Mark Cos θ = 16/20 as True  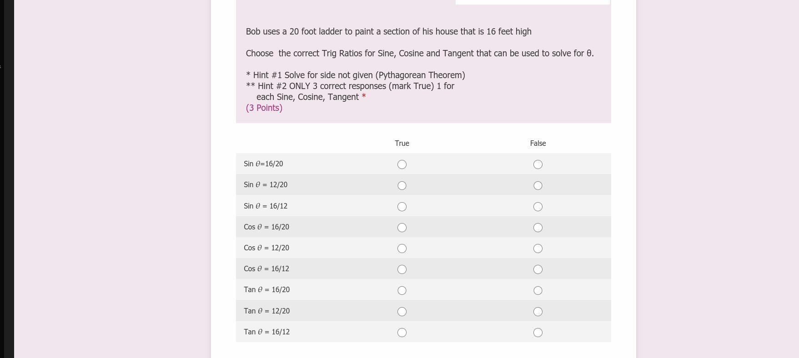pos(402,228)
